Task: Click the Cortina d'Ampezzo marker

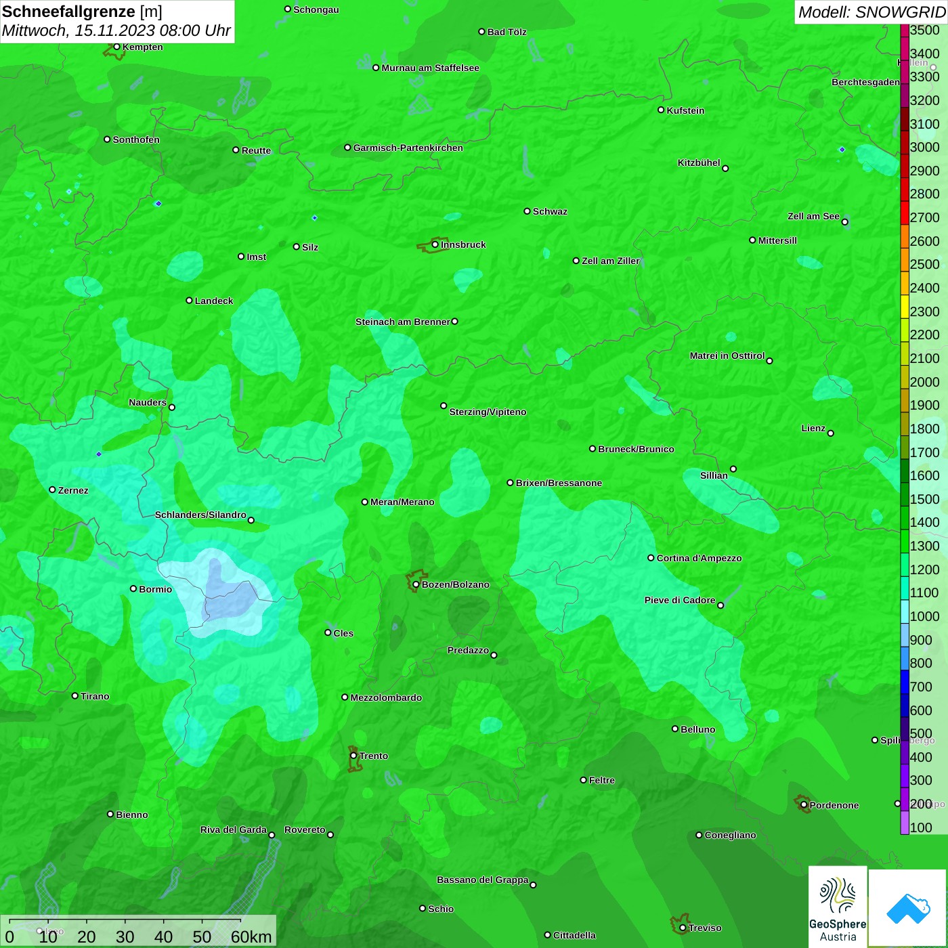Action: tap(651, 558)
